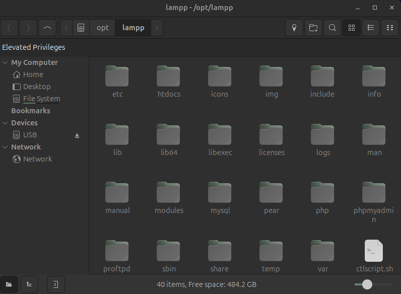
Task: Switch to compact view
Action: pos(390,28)
